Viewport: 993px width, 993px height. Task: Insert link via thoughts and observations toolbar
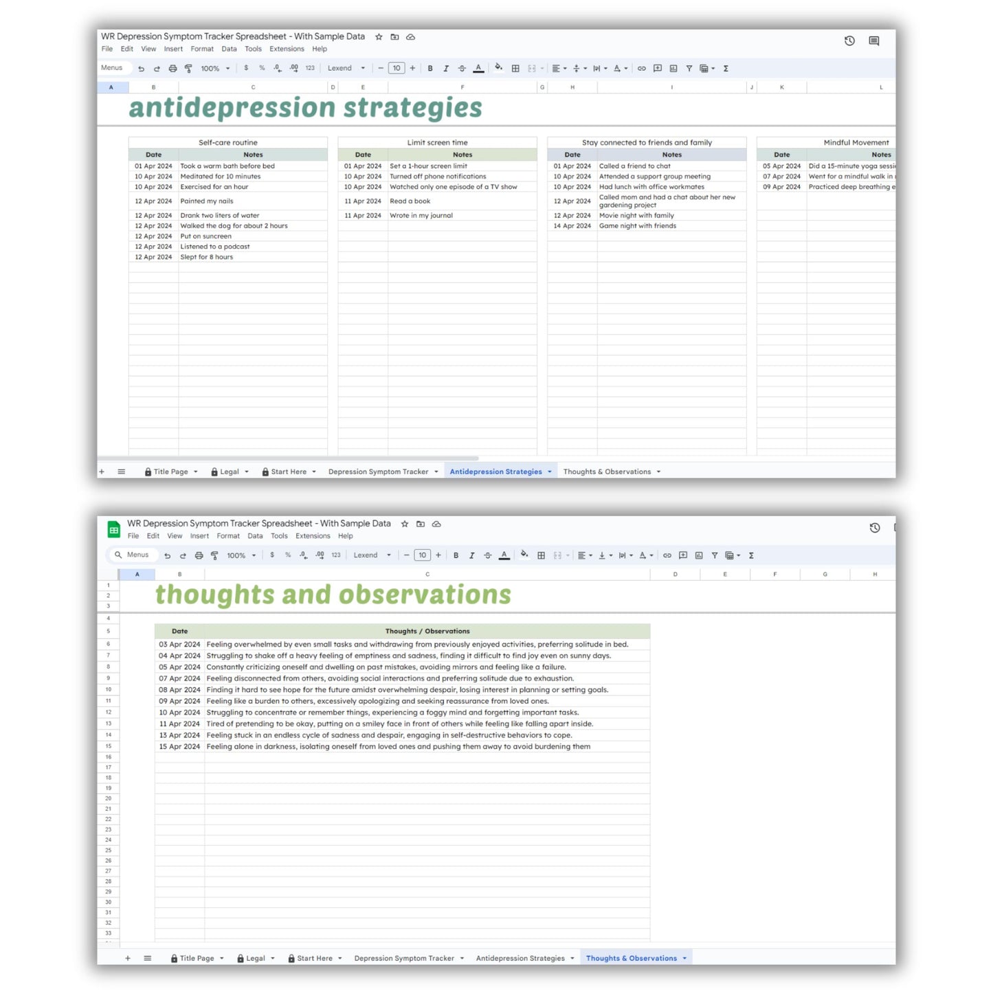(667, 555)
